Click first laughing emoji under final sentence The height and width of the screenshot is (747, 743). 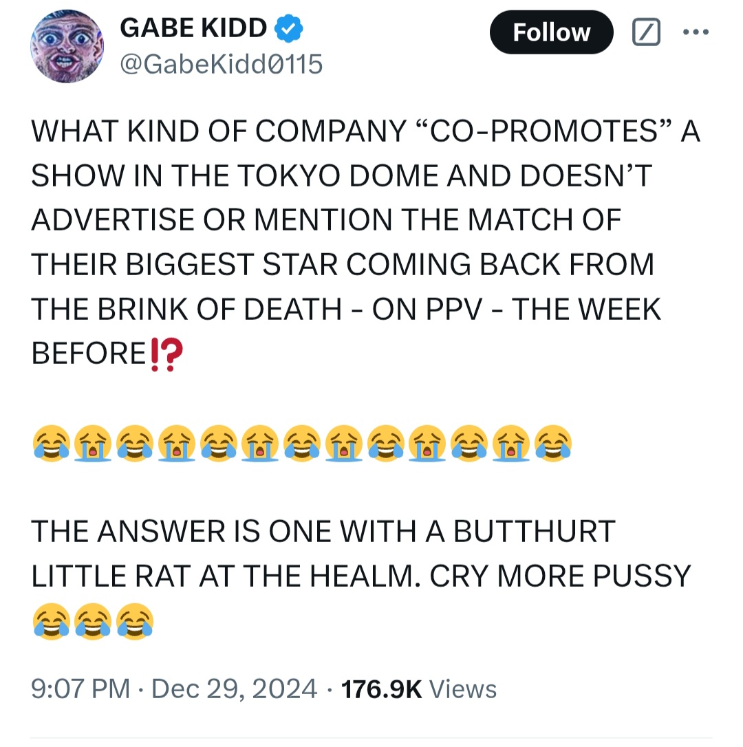click(x=51, y=620)
